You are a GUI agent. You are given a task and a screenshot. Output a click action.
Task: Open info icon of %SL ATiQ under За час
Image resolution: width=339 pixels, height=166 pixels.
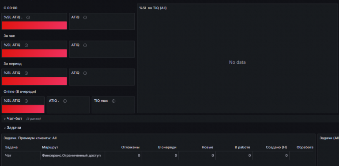[x=26, y=45]
